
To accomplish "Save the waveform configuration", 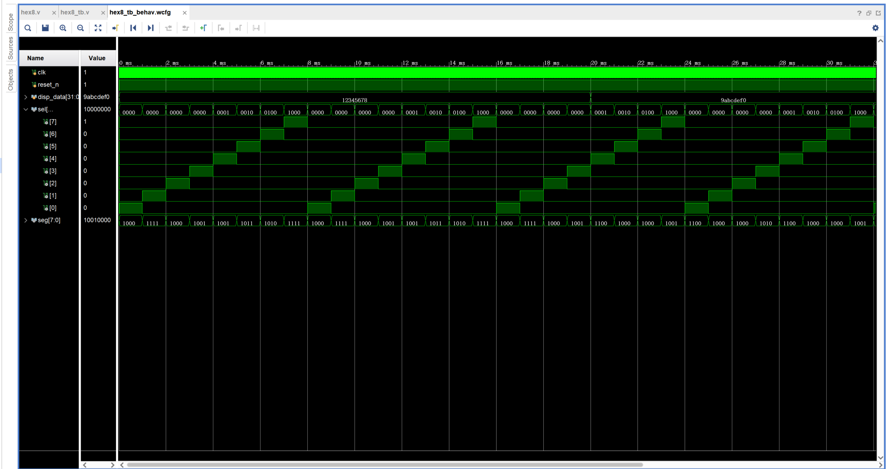I will [45, 28].
